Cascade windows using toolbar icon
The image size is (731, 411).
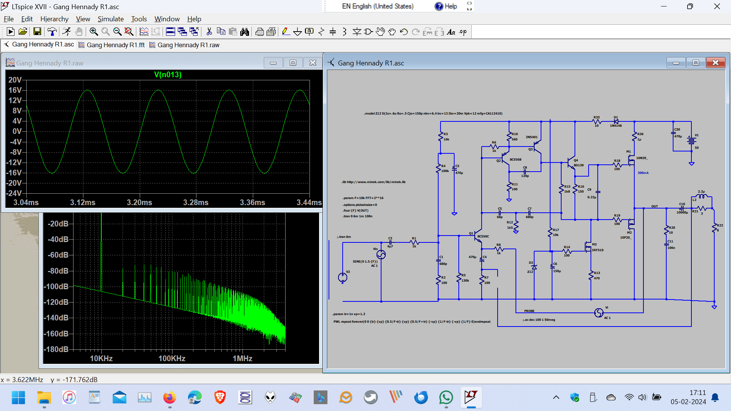(x=182, y=32)
